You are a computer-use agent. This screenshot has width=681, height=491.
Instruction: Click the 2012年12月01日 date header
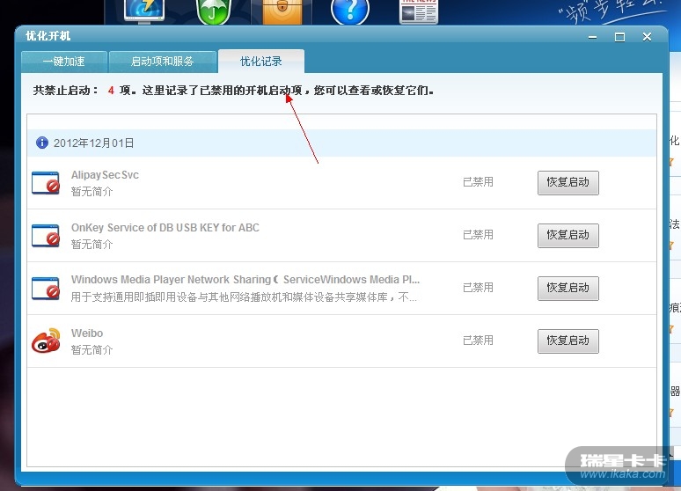pyautogui.click(x=94, y=143)
